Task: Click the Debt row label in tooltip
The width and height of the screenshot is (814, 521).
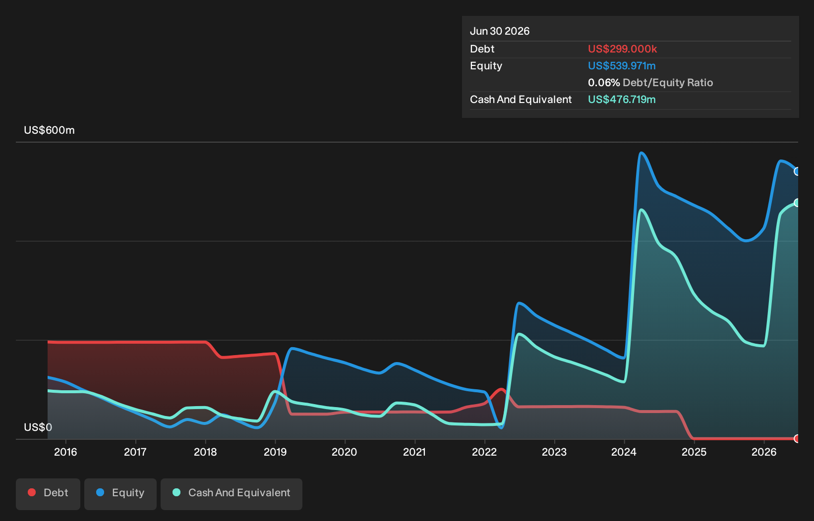Action: click(482, 49)
